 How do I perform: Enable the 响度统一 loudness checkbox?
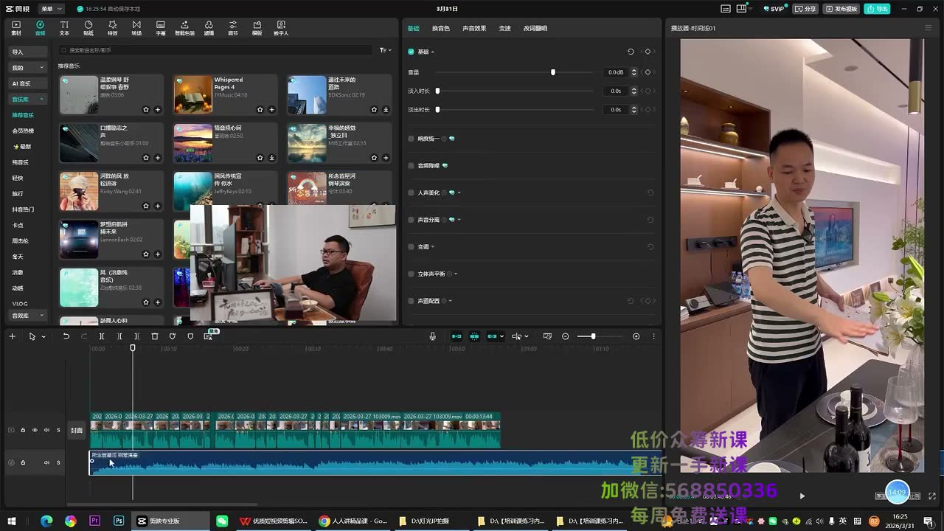tap(411, 139)
